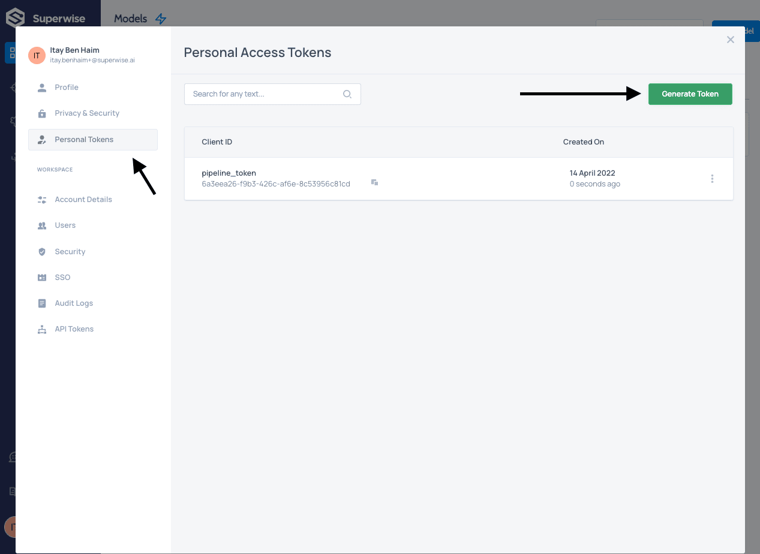Click the magnifier icon in the search bar

point(347,94)
